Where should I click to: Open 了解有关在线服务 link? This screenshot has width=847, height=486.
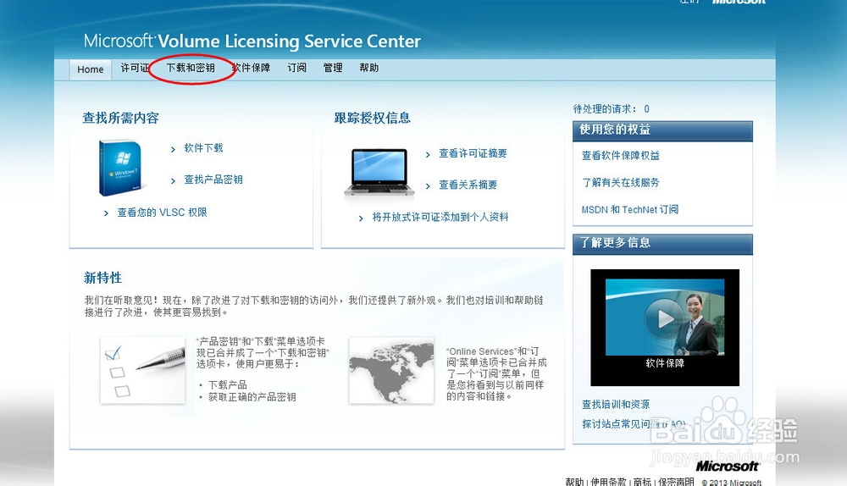coord(621,183)
